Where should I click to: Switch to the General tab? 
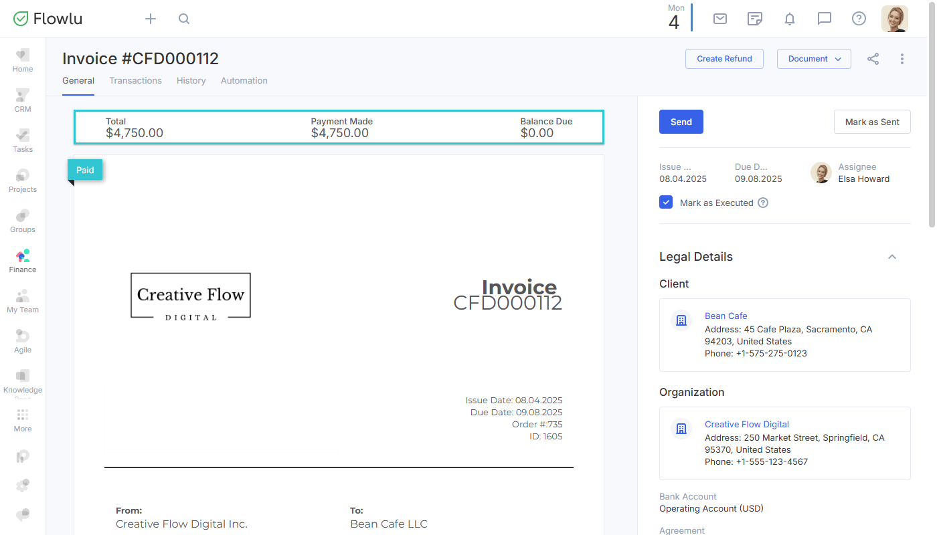(78, 81)
